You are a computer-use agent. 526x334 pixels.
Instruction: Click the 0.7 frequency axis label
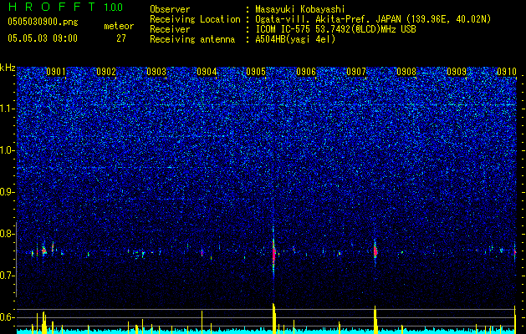pyautogui.click(x=7, y=276)
